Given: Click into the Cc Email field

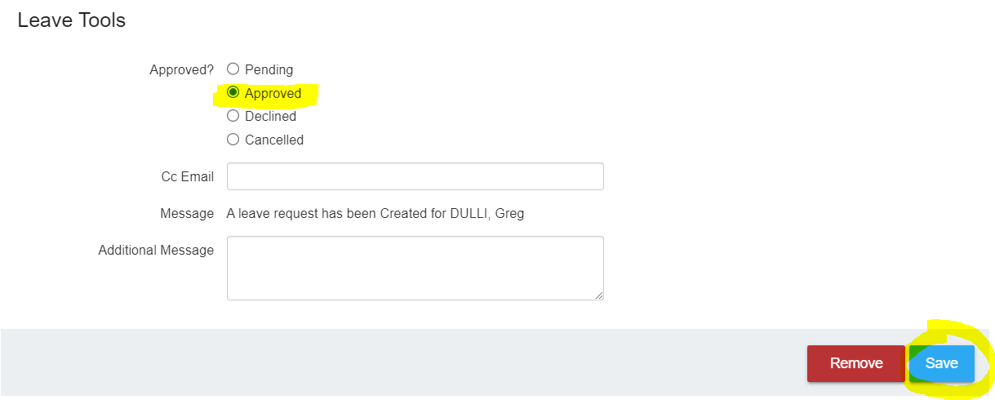Looking at the screenshot, I should coord(415,176).
